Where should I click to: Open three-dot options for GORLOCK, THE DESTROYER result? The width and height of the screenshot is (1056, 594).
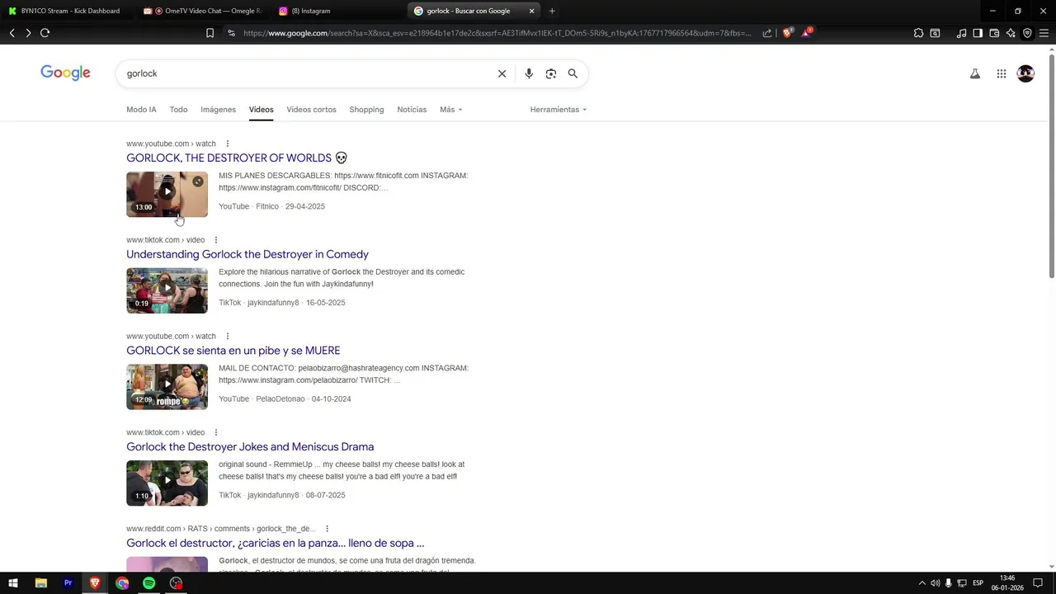(x=228, y=144)
